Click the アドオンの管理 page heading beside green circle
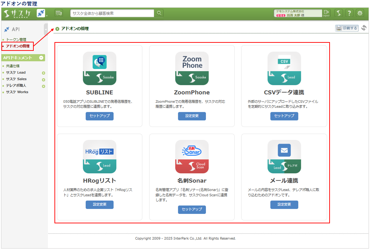370x250 pixels. coord(75,29)
